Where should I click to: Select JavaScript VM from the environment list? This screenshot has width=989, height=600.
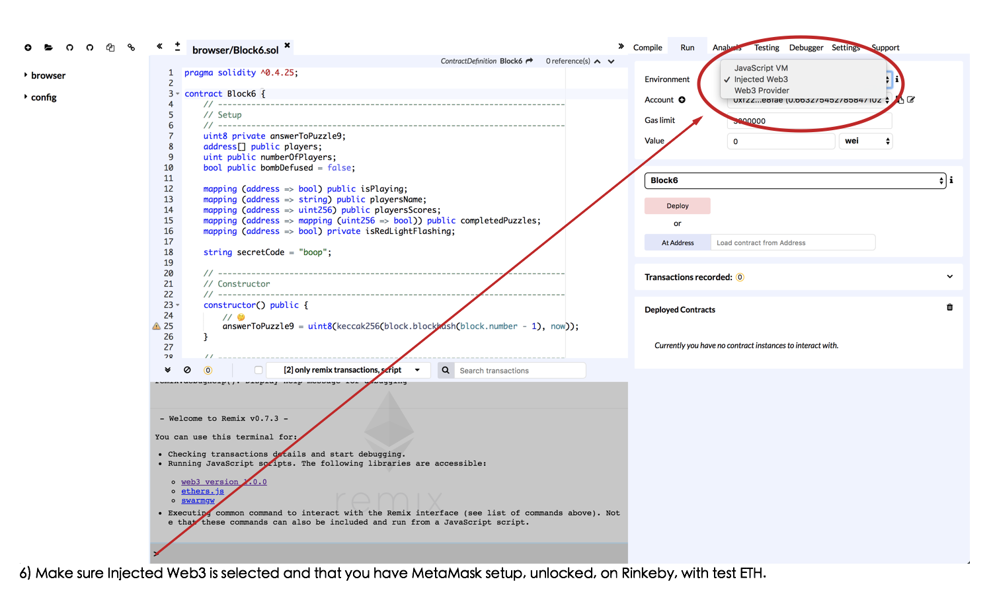761,68
